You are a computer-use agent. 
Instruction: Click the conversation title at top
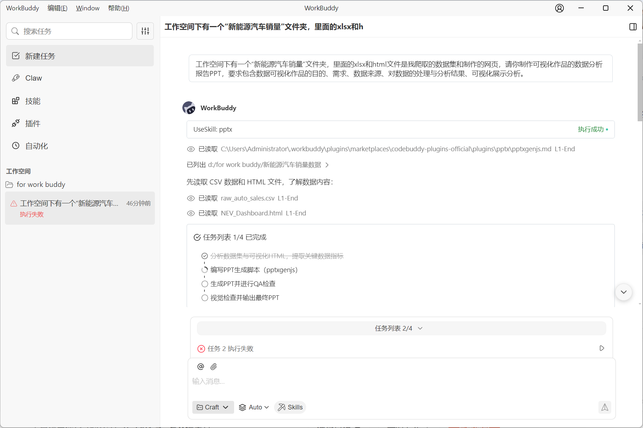(264, 27)
